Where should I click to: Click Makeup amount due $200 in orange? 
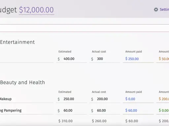[x=164, y=99]
